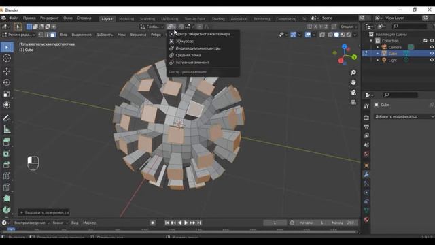Click the play animation button
This screenshot has width=435, height=245.
[186, 223]
